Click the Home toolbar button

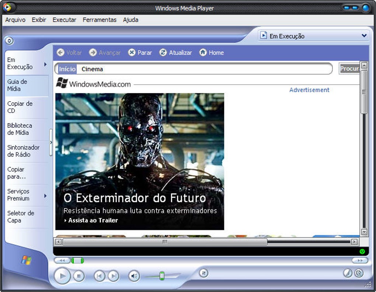click(x=212, y=52)
